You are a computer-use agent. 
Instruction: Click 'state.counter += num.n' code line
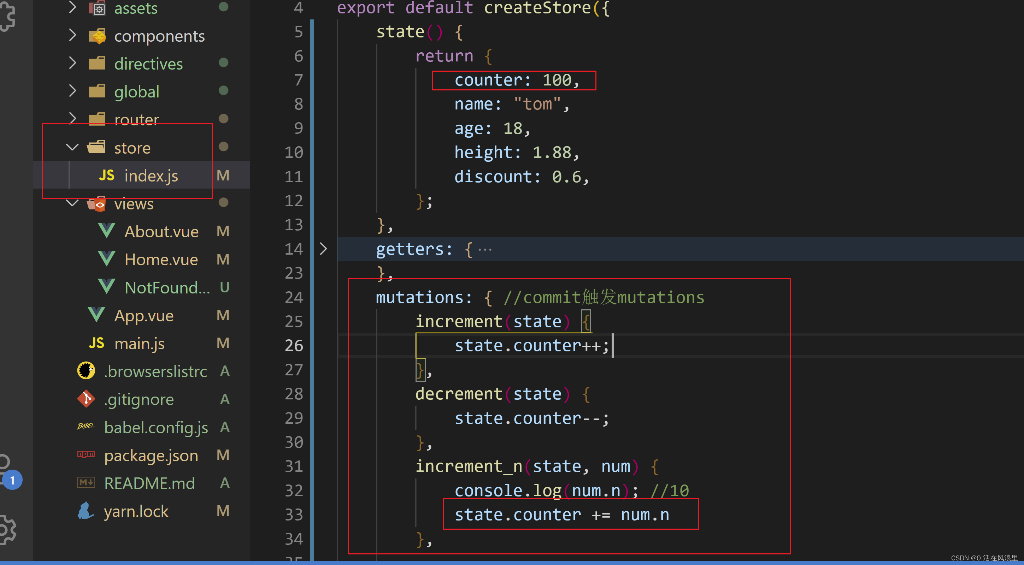(x=562, y=515)
